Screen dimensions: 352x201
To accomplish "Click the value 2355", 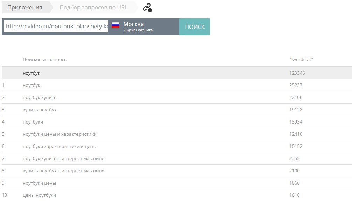I will pyautogui.click(x=294, y=158).
